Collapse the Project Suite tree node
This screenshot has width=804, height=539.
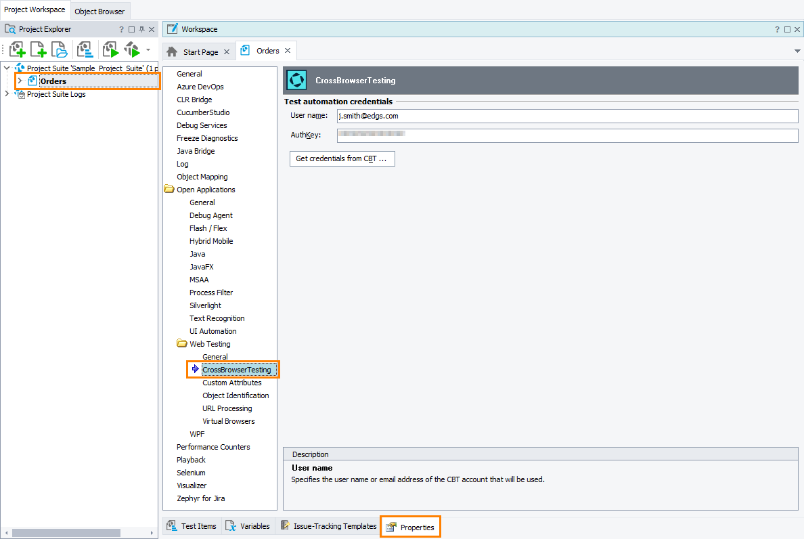click(x=7, y=68)
